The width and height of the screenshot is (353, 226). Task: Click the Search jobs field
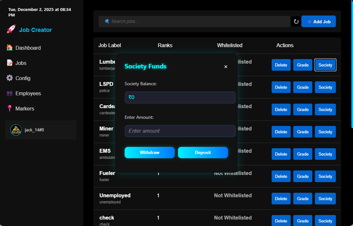pyautogui.click(x=194, y=21)
